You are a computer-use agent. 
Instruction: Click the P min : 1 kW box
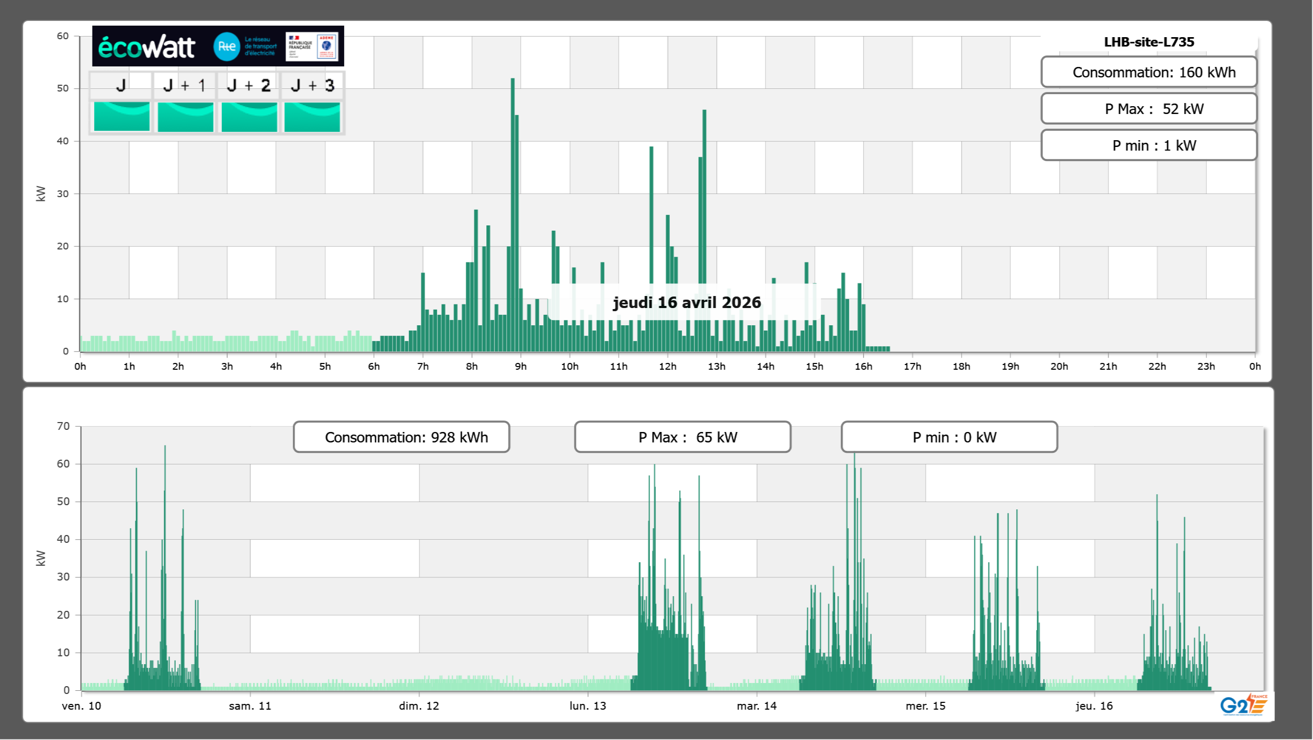(x=1148, y=145)
